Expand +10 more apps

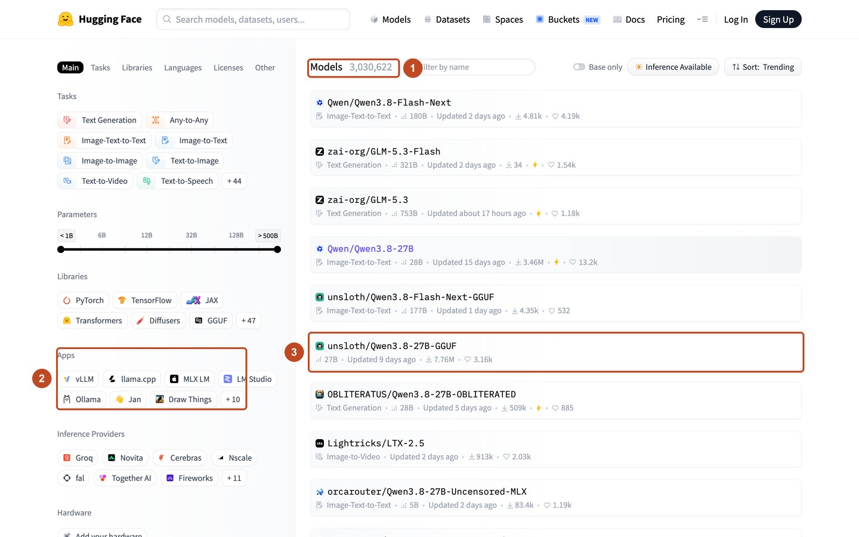233,399
